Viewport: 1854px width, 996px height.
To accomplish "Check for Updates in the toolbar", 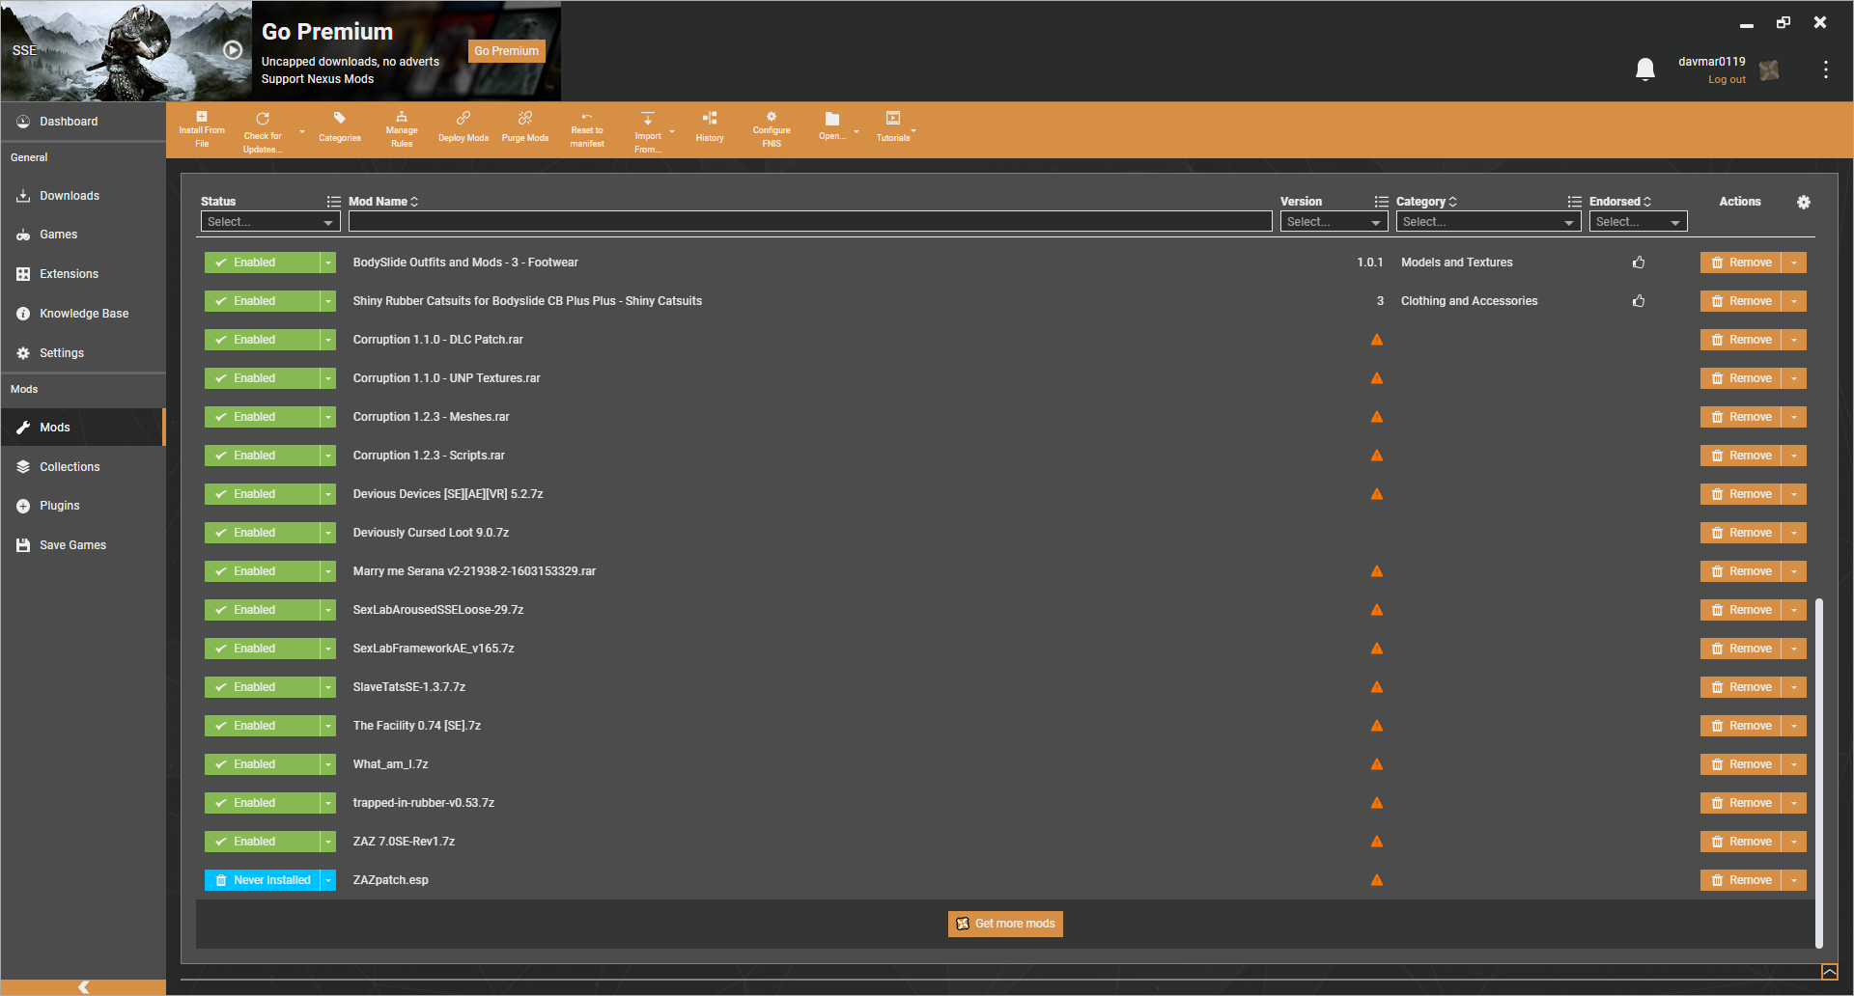I will (x=263, y=130).
